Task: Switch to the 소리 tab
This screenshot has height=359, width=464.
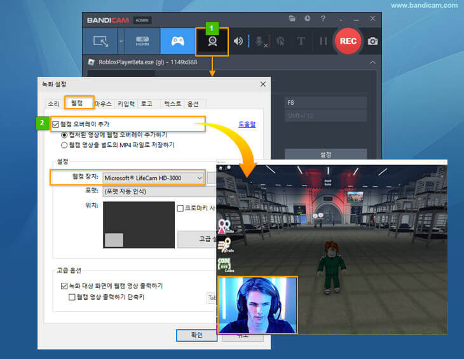Action: [x=54, y=104]
